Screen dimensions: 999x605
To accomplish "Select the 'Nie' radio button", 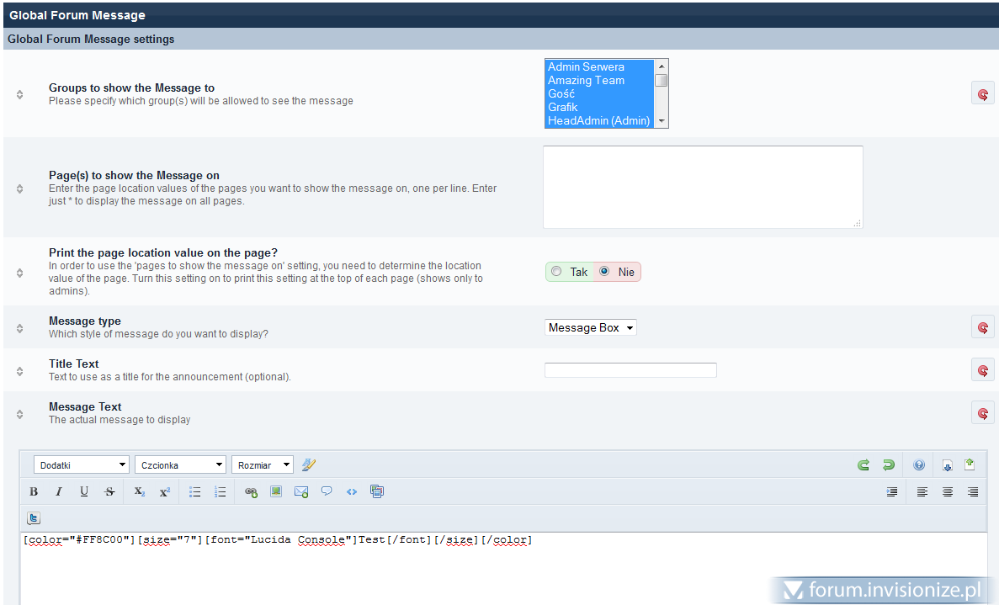I will (x=603, y=272).
